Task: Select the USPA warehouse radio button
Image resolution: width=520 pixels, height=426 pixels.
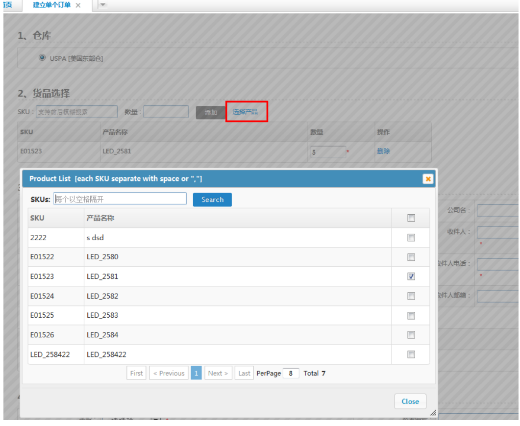Action: tap(42, 58)
